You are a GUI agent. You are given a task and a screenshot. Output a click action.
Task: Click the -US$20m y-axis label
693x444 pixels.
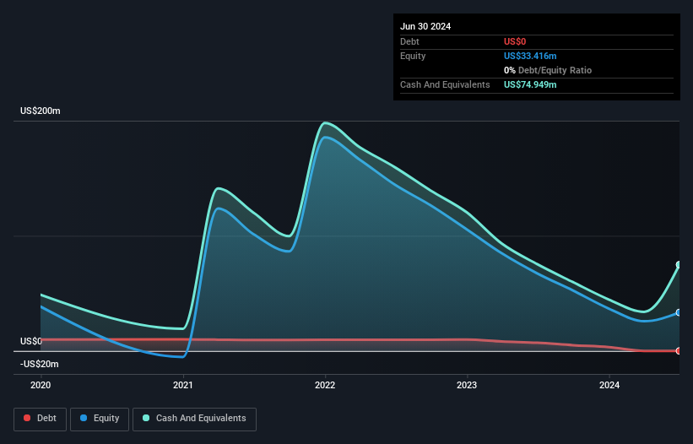(40, 364)
